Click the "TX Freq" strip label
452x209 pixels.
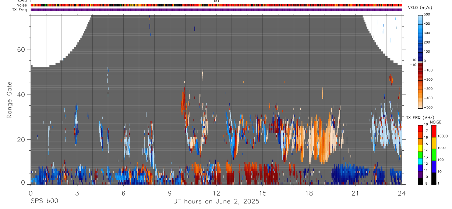[x=20, y=10]
